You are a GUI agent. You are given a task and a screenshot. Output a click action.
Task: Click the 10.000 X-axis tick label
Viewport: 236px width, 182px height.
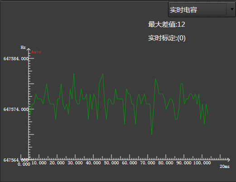click(x=39, y=163)
